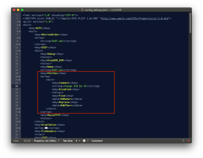
Task: Click the fold end marker at line 10
Action: click(19, 44)
